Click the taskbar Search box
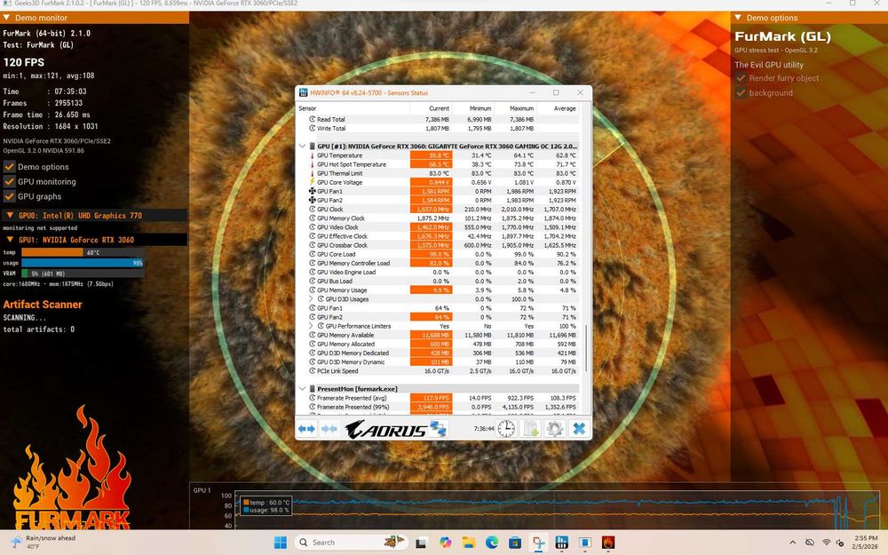 (x=350, y=543)
